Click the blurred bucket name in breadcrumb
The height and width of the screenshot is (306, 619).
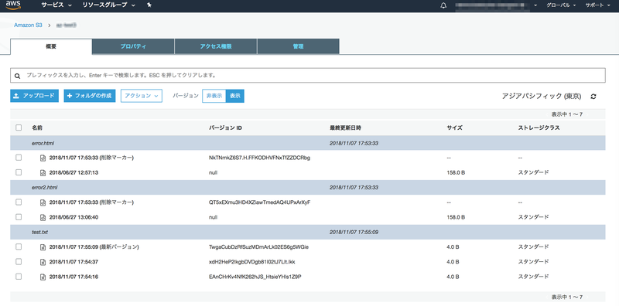point(66,25)
